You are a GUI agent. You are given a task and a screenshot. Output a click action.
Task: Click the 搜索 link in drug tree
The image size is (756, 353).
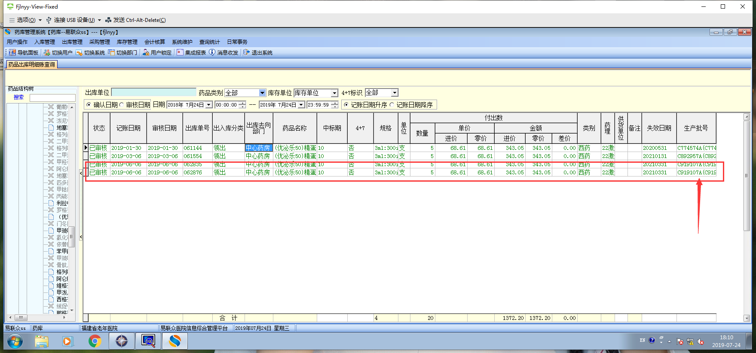click(18, 97)
